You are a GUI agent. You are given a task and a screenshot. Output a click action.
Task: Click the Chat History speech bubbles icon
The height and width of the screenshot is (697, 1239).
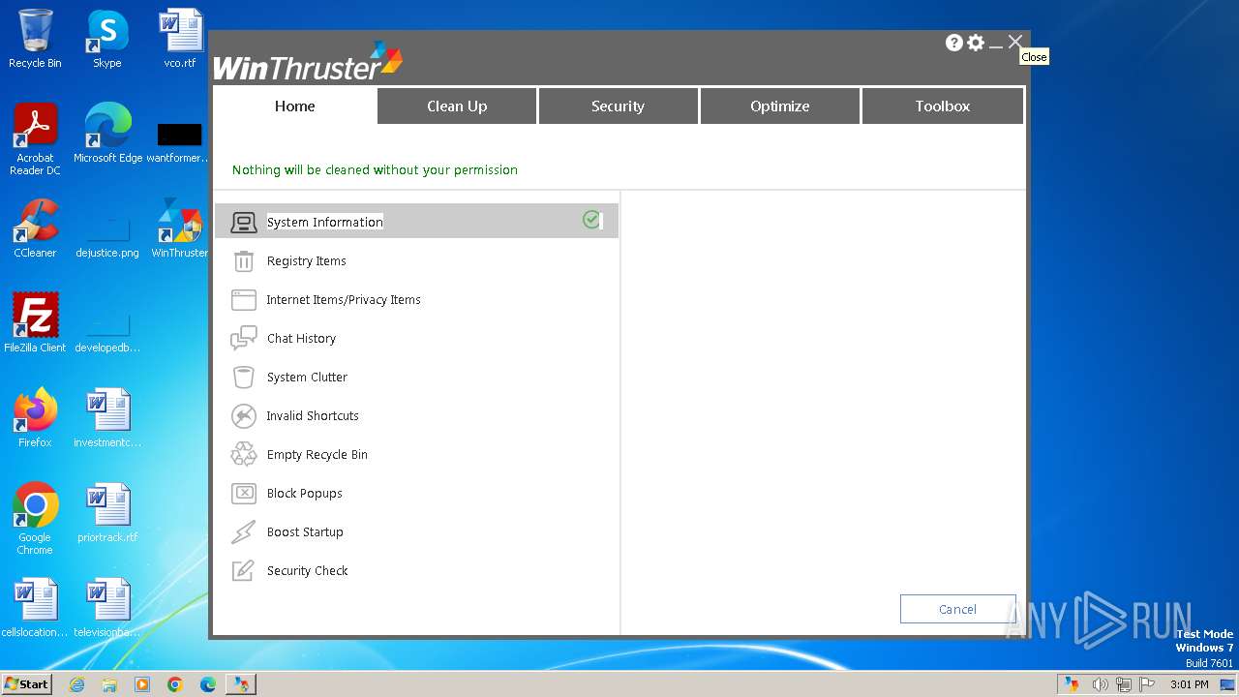coord(243,339)
